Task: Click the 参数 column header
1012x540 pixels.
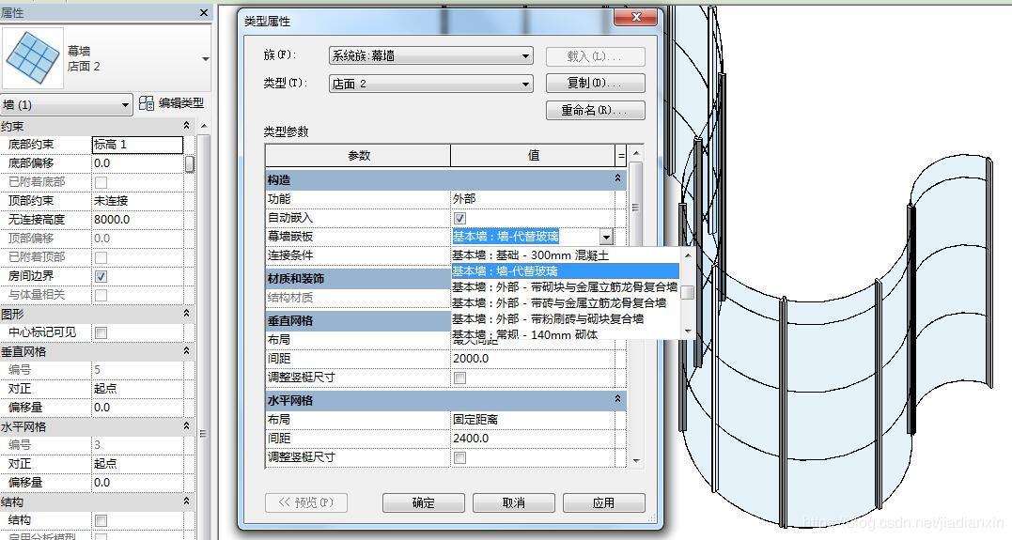Action: pyautogui.click(x=358, y=156)
